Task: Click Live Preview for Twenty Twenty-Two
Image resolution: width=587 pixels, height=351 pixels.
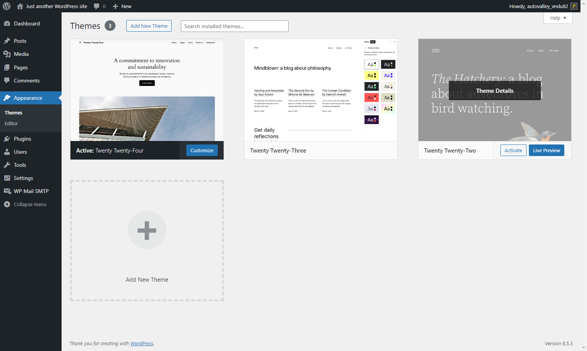Action: 547,150
